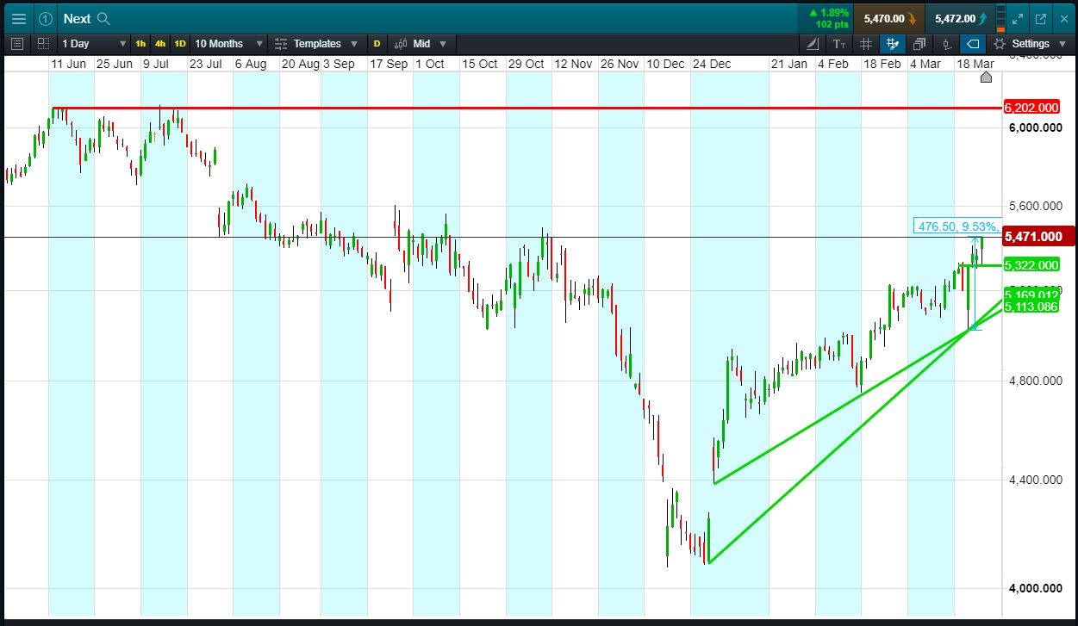Click the candlestick chart type icon
1078x626 pixels.
click(400, 43)
